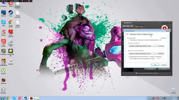Confirm recording settings with OK

point(155,65)
